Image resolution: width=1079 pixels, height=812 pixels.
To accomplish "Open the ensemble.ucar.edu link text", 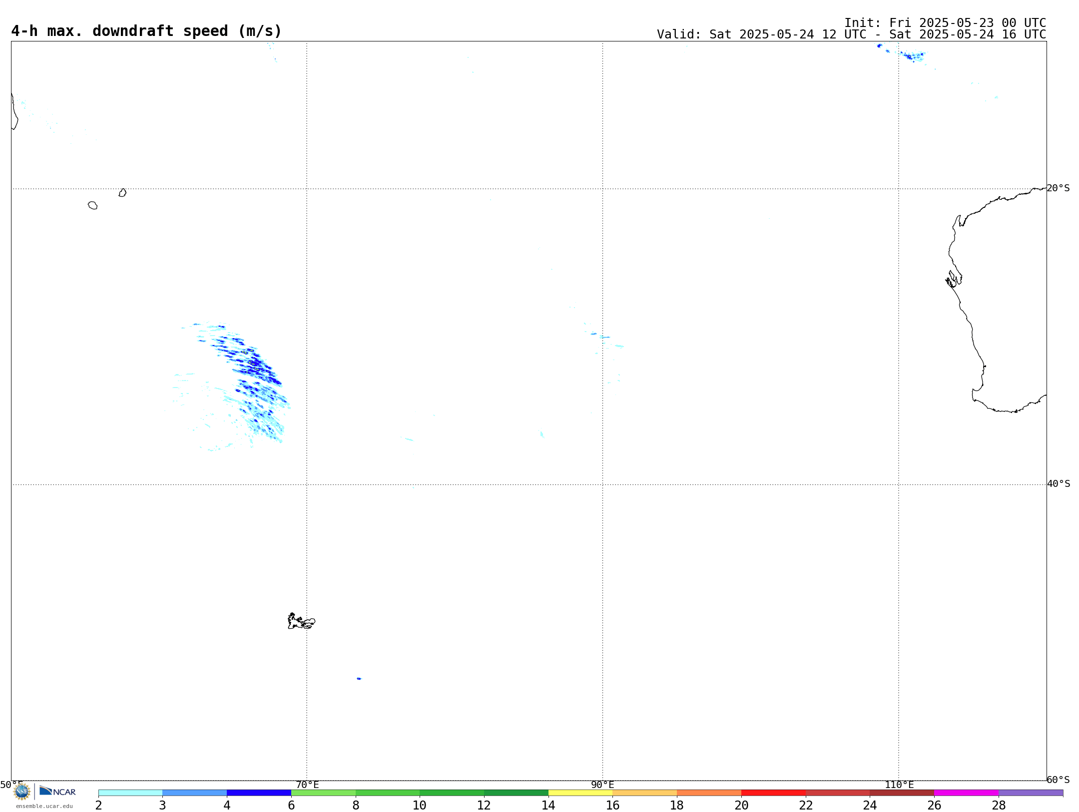I will [x=44, y=806].
